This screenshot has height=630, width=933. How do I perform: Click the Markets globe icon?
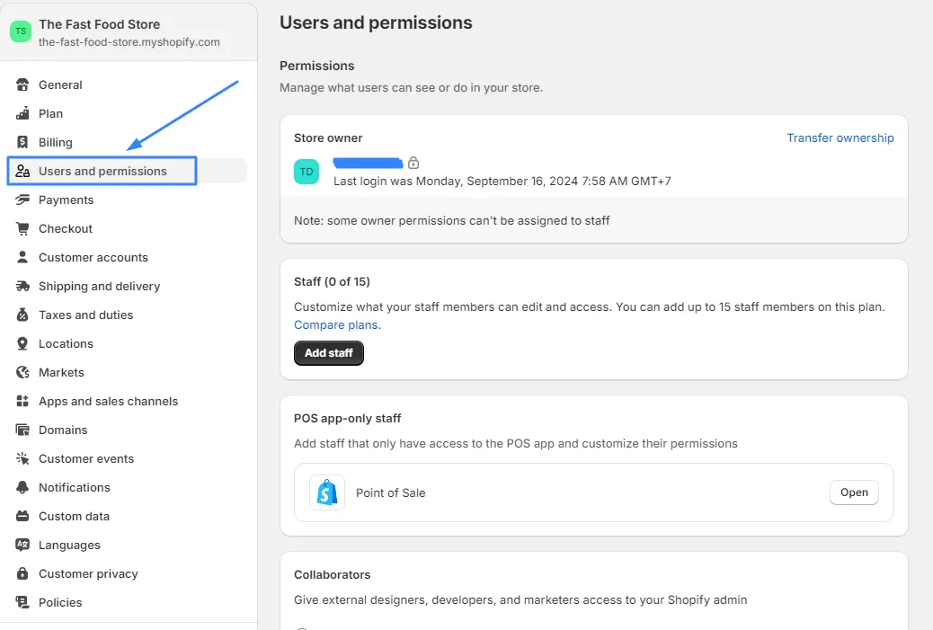[22, 372]
